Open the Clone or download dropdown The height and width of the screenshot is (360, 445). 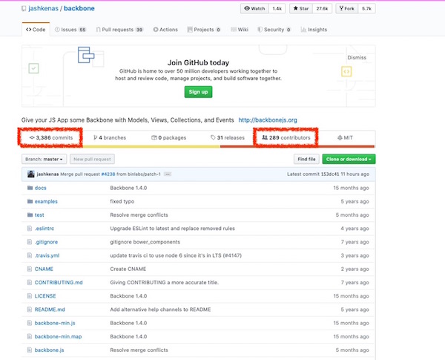tap(348, 159)
